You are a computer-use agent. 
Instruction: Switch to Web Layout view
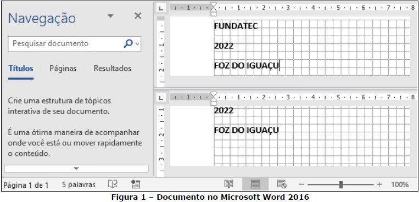[x=282, y=184]
